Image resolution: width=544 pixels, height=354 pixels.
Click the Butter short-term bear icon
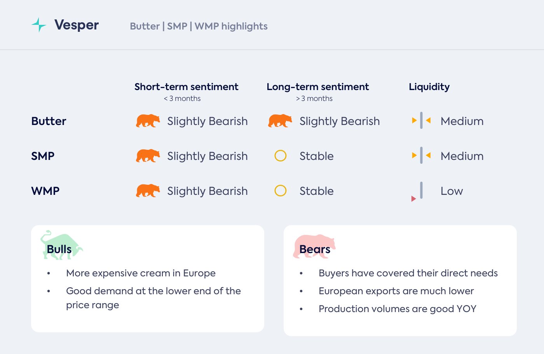[148, 121]
